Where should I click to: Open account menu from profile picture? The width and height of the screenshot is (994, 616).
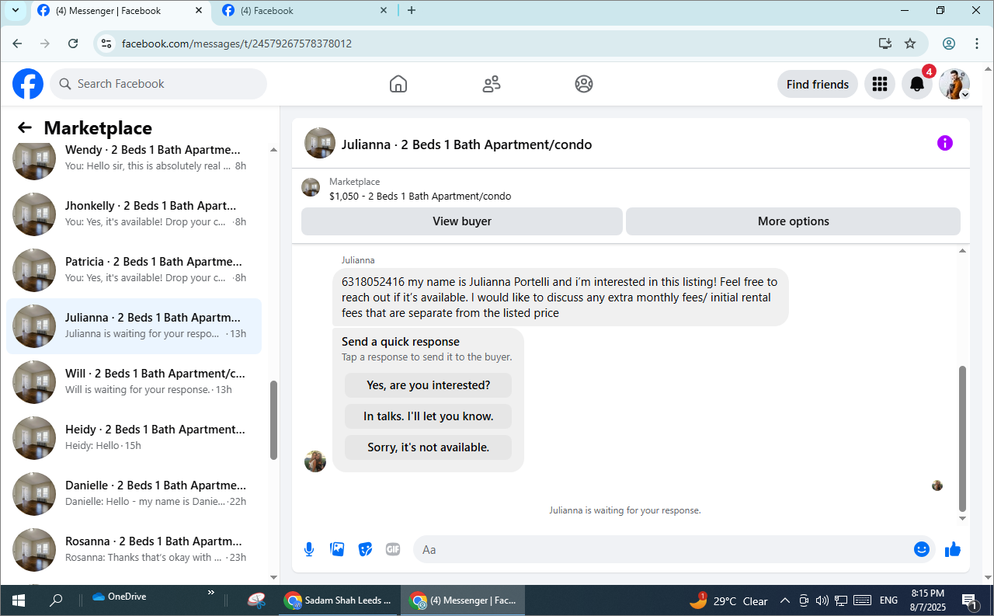tap(954, 84)
